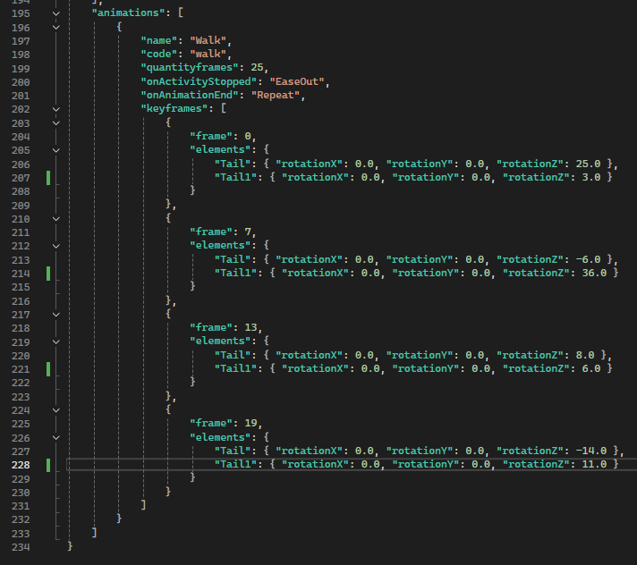Image resolution: width=637 pixels, height=565 pixels.
Task: Click the "frame" value 13
Action: click(x=251, y=328)
